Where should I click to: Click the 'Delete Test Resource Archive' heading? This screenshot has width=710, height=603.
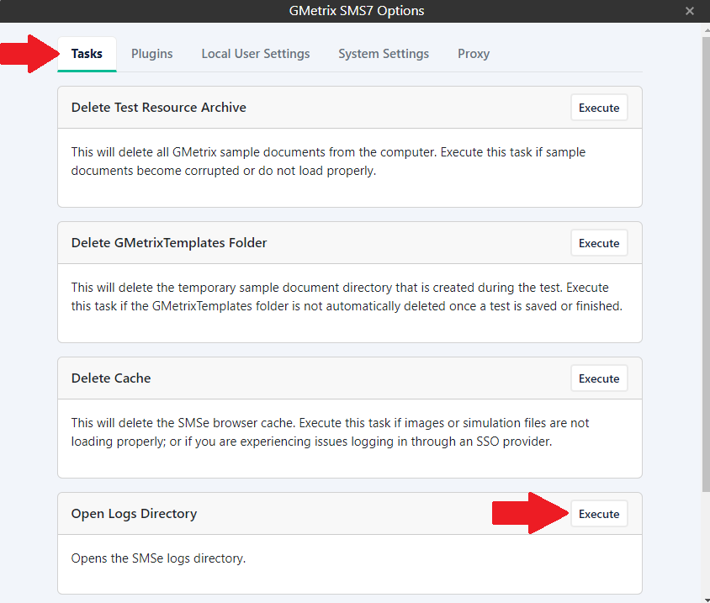click(x=158, y=108)
